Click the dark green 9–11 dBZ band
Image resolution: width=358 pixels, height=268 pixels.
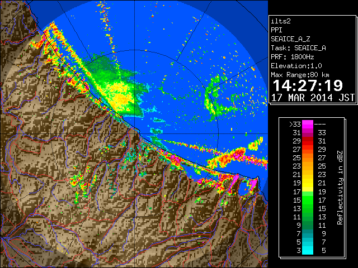(308, 225)
